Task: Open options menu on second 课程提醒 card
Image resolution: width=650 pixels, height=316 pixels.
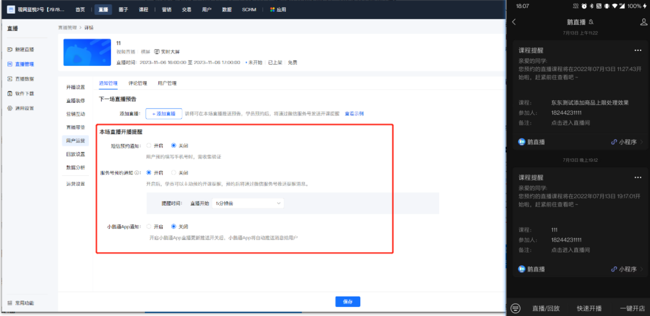Action: (638, 177)
